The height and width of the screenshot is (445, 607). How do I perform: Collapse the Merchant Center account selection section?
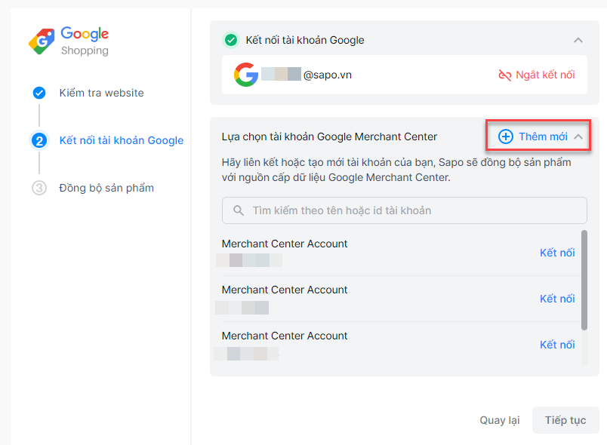578,137
